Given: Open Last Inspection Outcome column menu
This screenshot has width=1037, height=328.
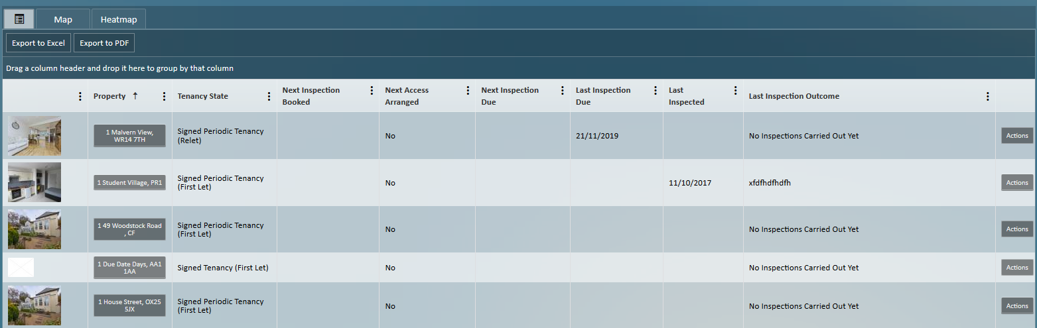Looking at the screenshot, I should [x=987, y=96].
